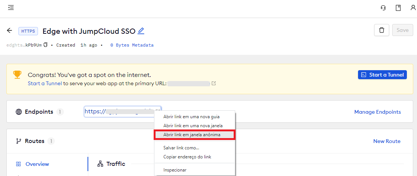This screenshot has height=176, width=417.
Task: Choose Abrir link em uma nova janela
Action: click(195, 126)
